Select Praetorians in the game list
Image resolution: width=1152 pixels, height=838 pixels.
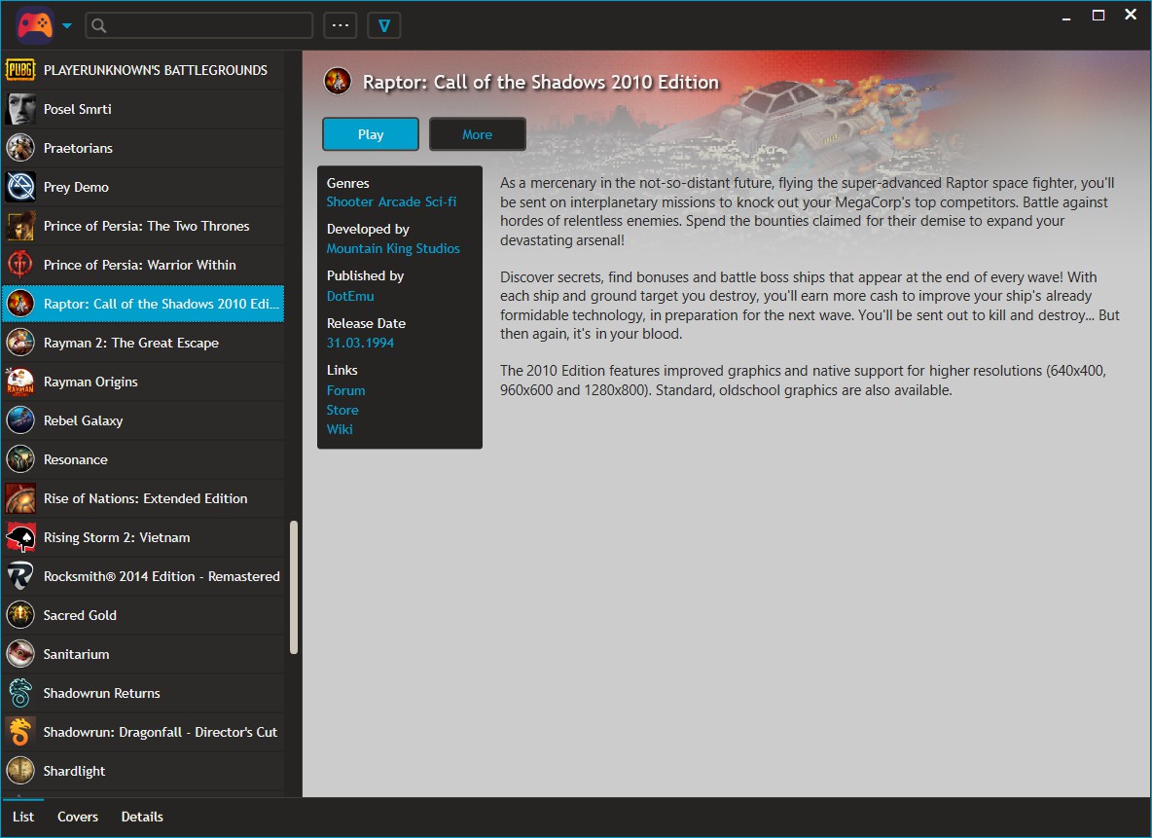143,148
